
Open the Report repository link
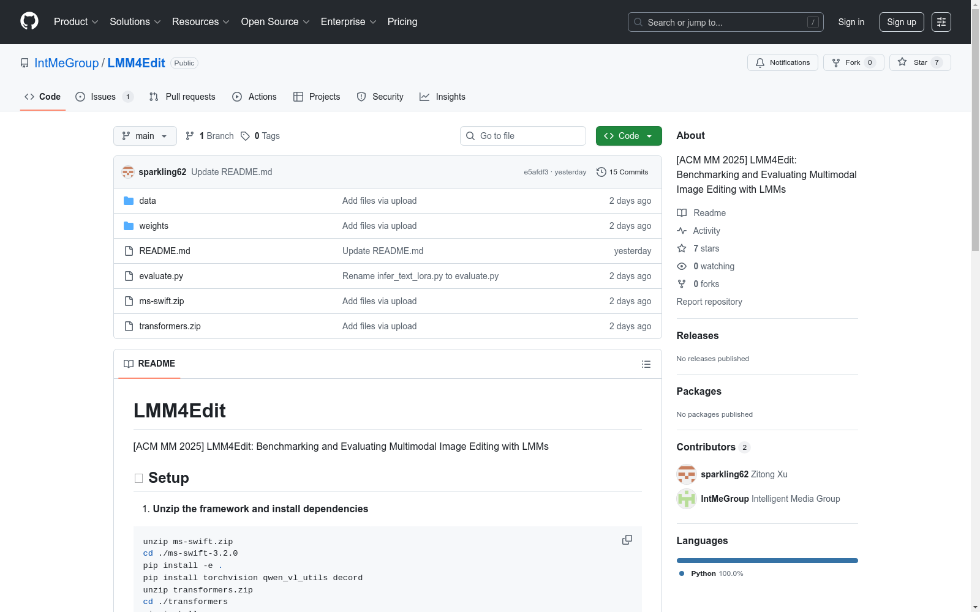click(x=709, y=302)
